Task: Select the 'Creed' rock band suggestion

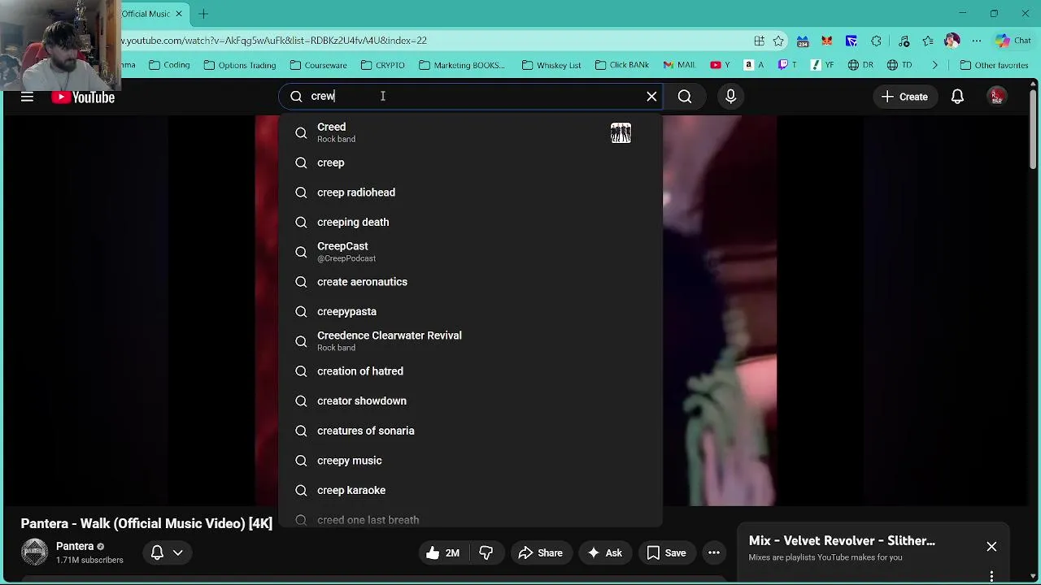Action: click(471, 132)
